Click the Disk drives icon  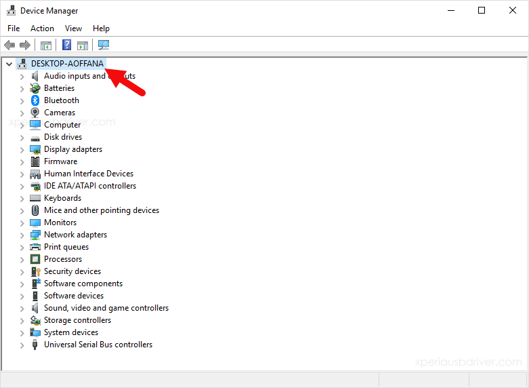[35, 138]
